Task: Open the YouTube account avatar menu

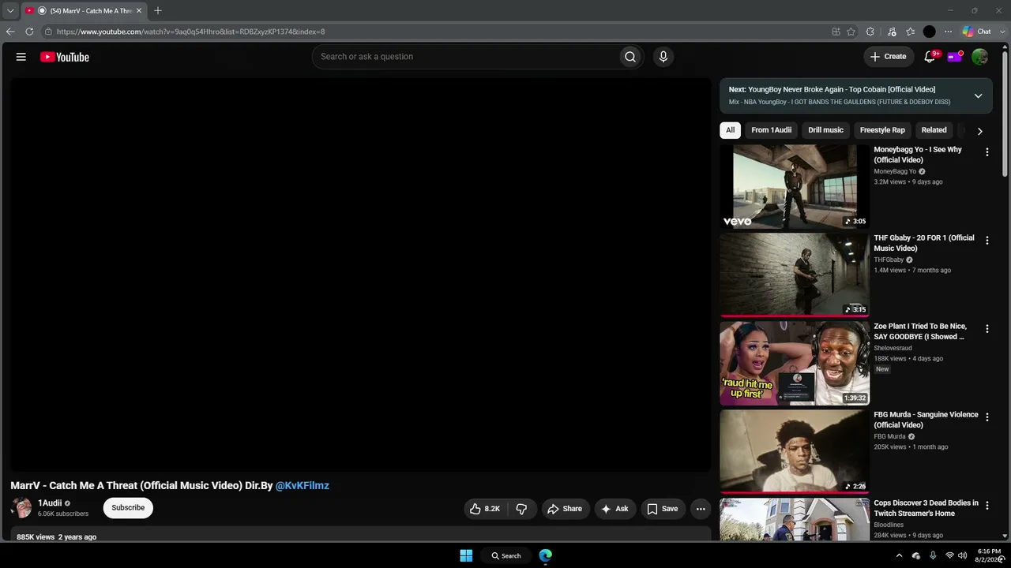Action: pyautogui.click(x=979, y=57)
